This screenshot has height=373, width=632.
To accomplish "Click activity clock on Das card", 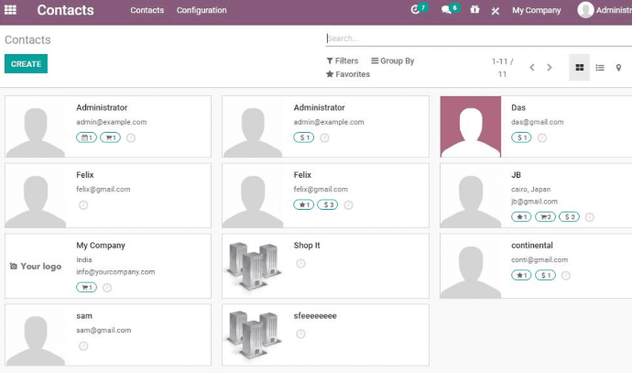I will (x=542, y=137).
